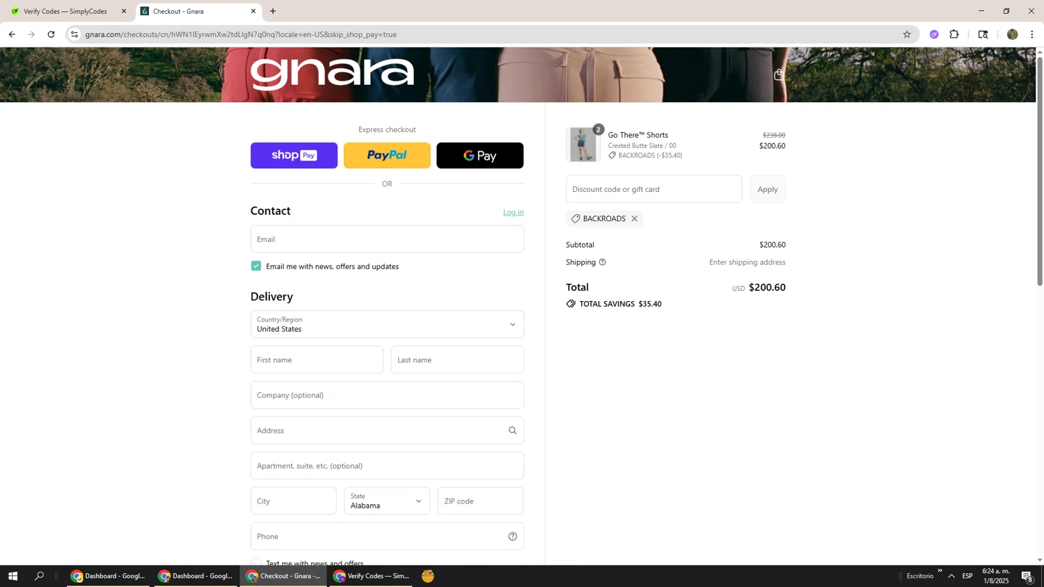Pay with Google Pay button
The height and width of the screenshot is (587, 1044).
(x=480, y=155)
